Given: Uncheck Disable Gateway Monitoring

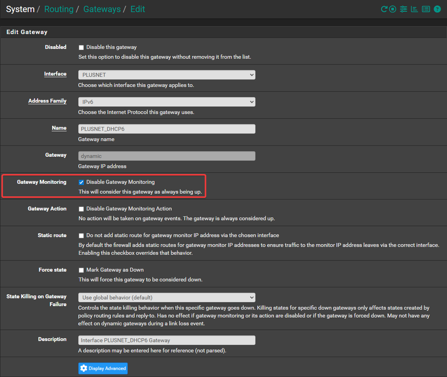Looking at the screenshot, I should pyautogui.click(x=81, y=182).
